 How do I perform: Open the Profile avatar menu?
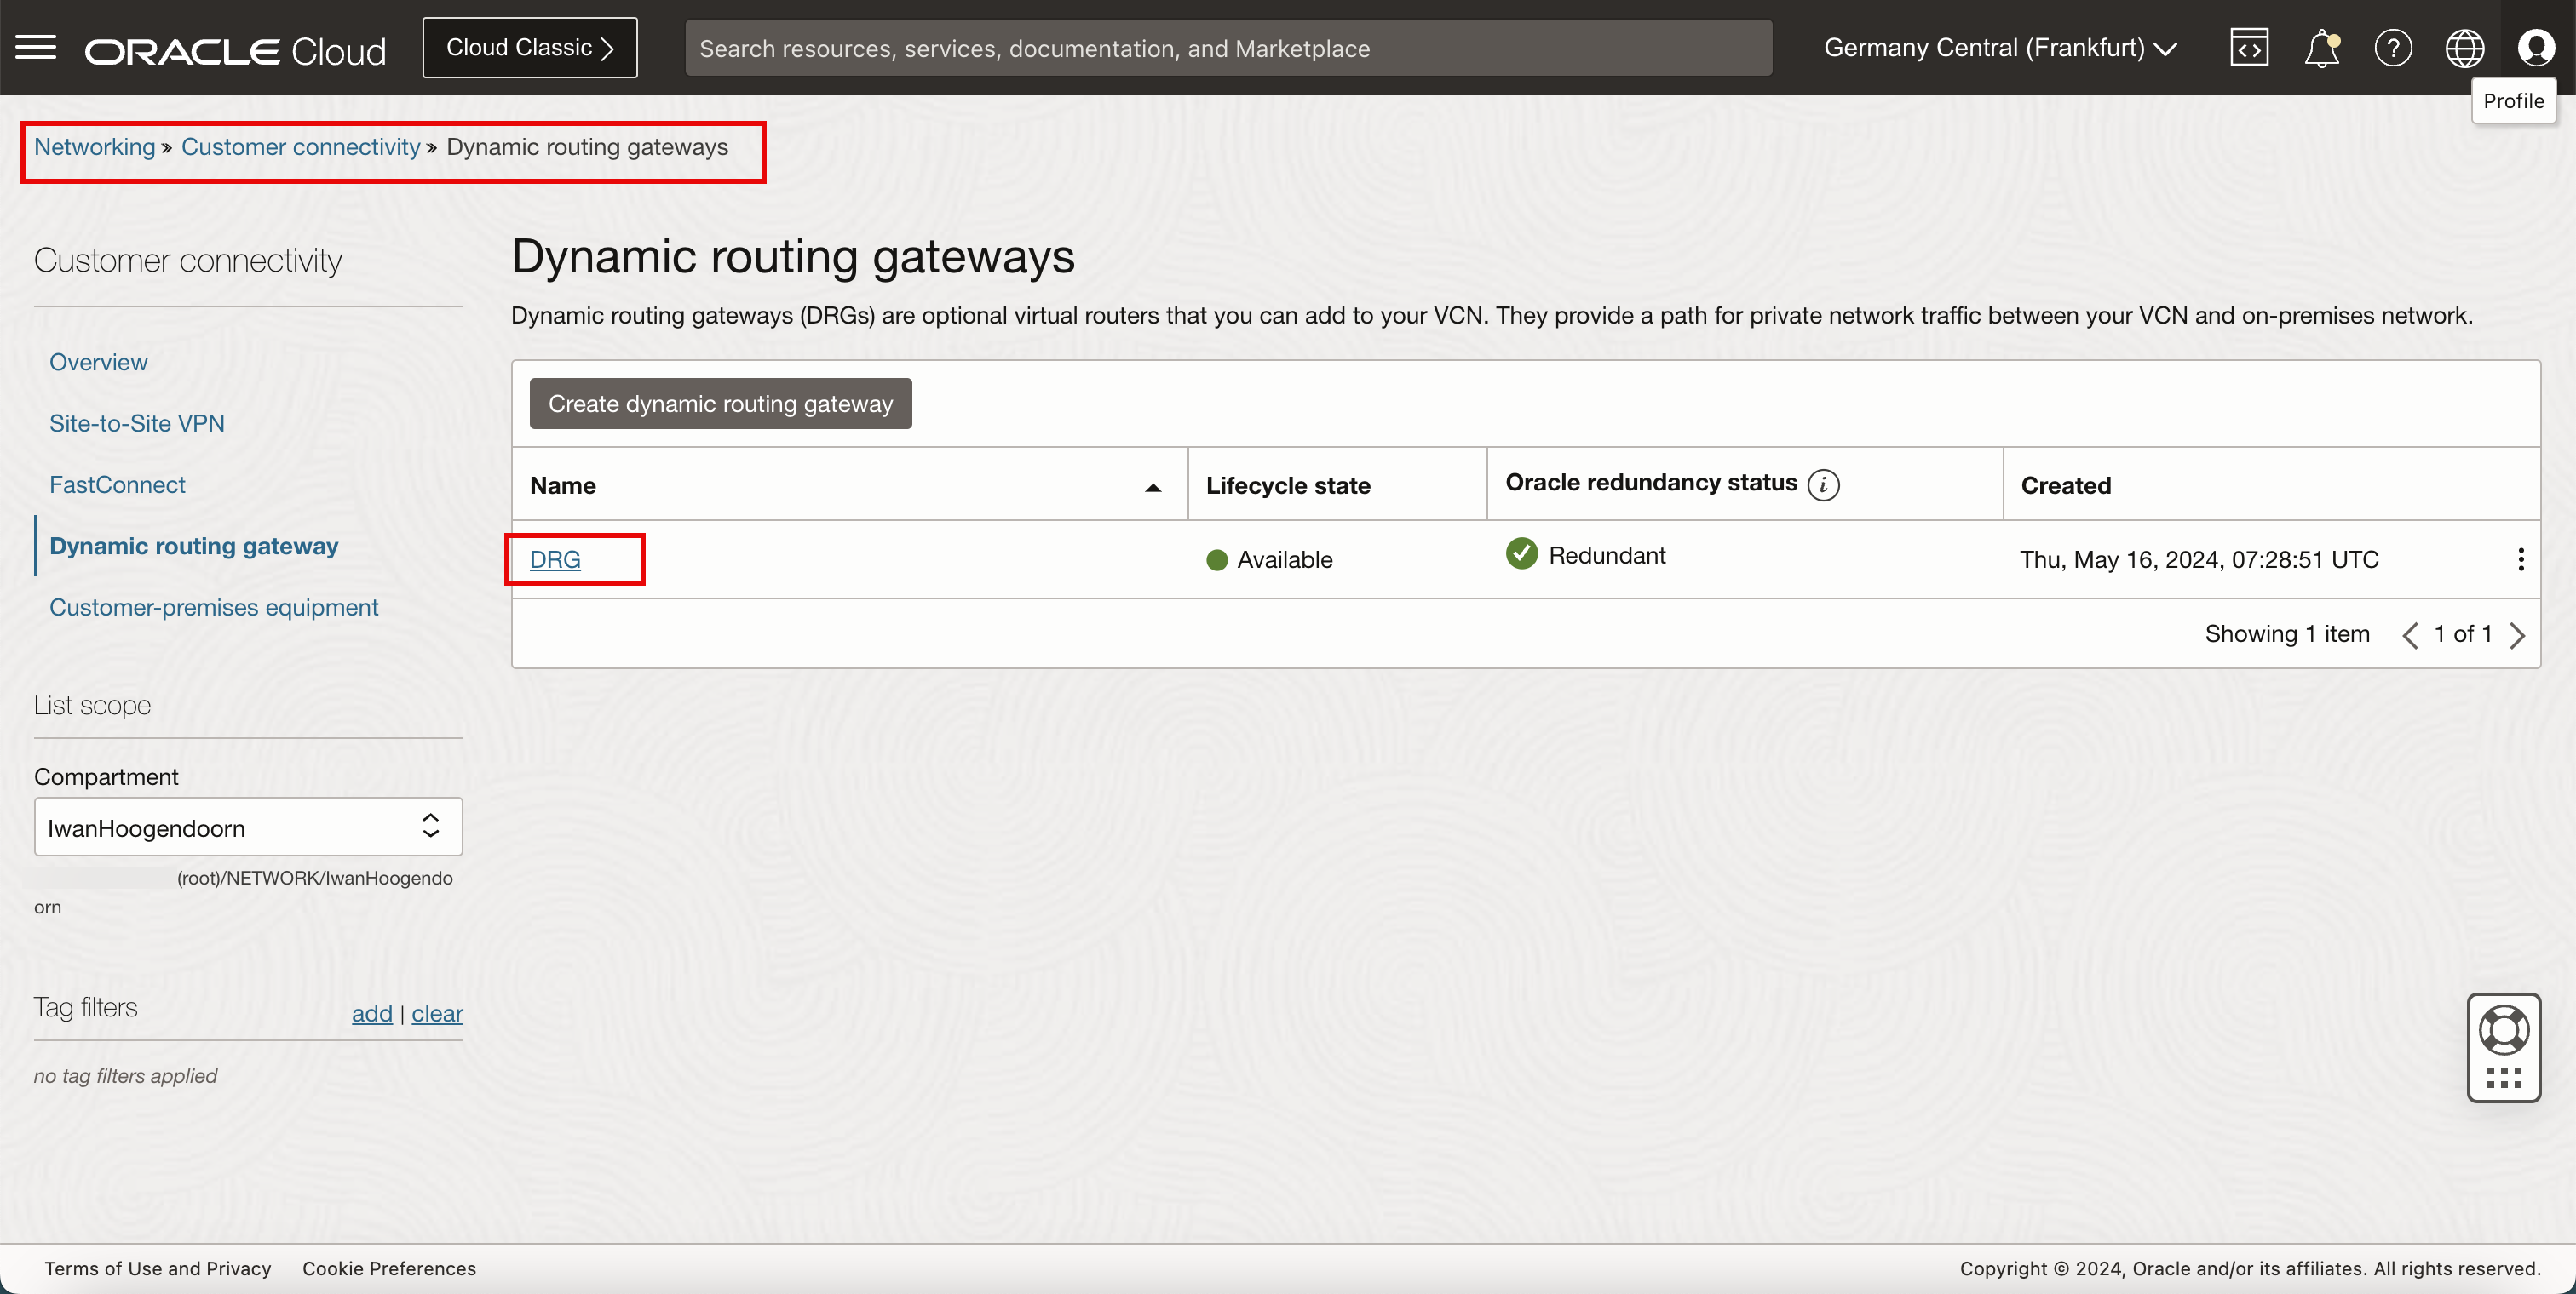pyautogui.click(x=2536, y=48)
